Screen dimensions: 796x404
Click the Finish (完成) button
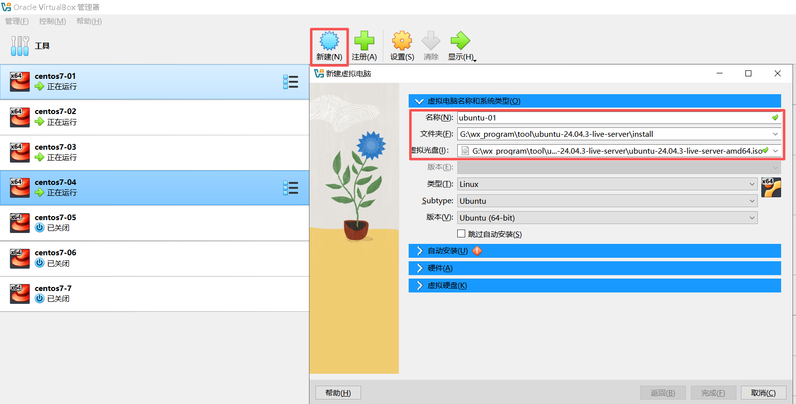tap(713, 393)
